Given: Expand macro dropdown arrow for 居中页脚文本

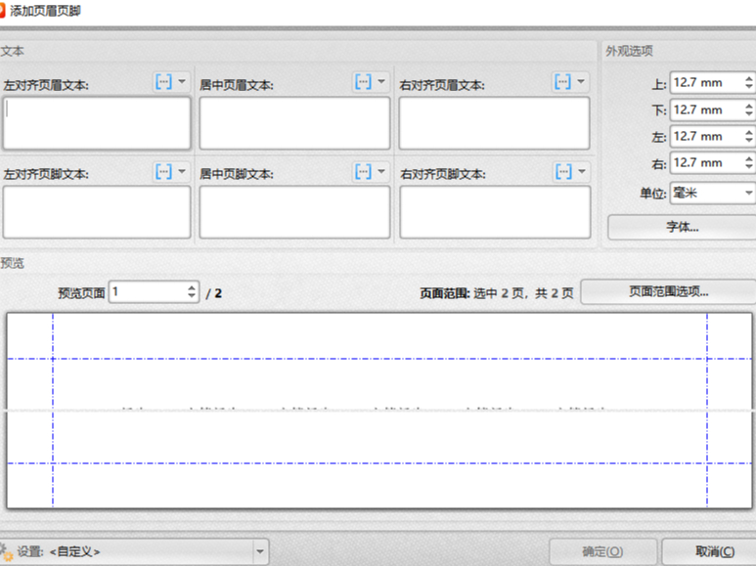Looking at the screenshot, I should [x=381, y=171].
